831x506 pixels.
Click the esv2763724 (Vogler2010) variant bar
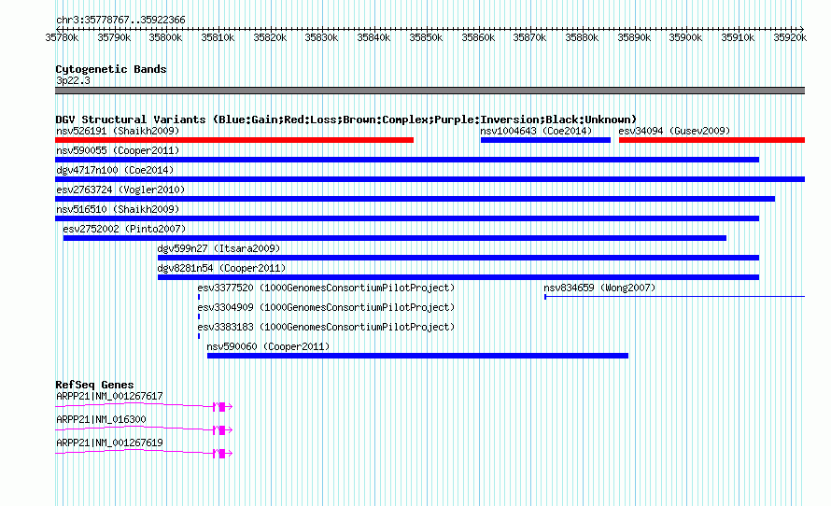point(415,199)
